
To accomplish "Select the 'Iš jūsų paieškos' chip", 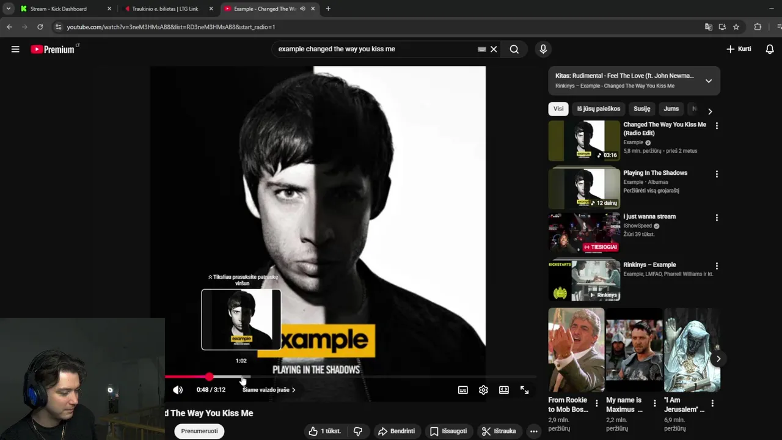I will point(599,109).
